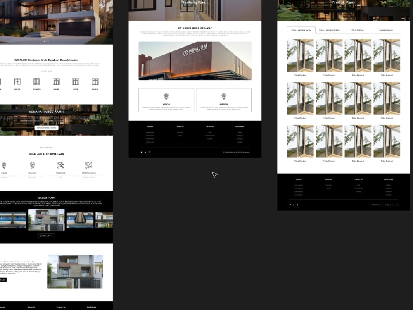413x310 pixels.
Task: Click the LIHAT LAINNYA gallery button
Action: point(46,236)
